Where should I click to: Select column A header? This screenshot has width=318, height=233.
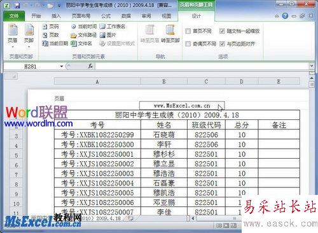coord(97,82)
